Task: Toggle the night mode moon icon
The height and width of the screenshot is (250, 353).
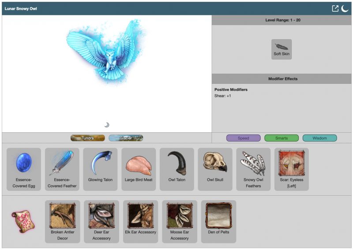Action: click(x=345, y=8)
